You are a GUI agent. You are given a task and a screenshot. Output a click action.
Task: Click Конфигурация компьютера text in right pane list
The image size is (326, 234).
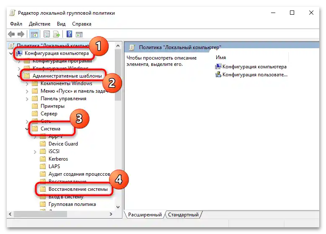coord(254,67)
